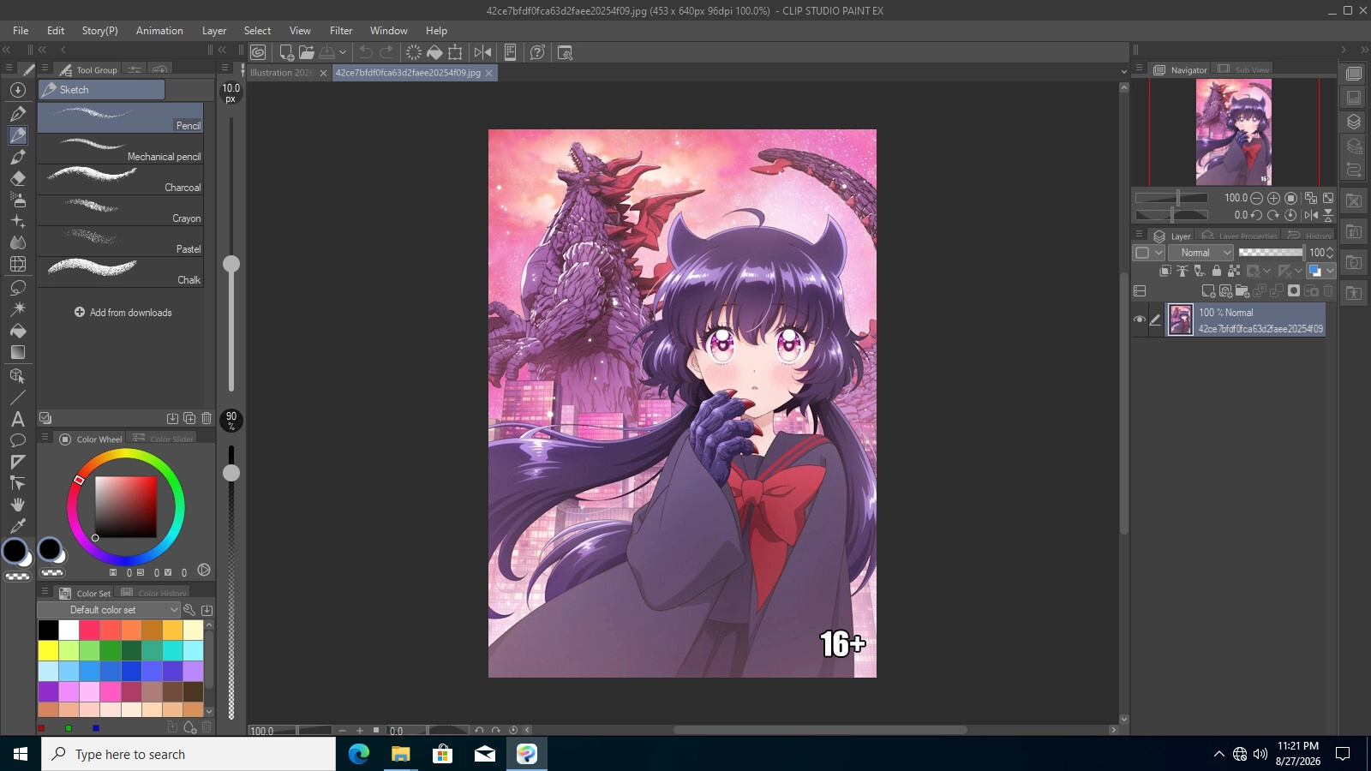This screenshot has width=1371, height=771.
Task: Switch to the Layer Properties tab
Action: click(1240, 236)
